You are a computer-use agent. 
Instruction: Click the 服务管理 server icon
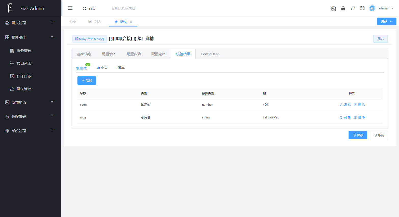coord(12,51)
